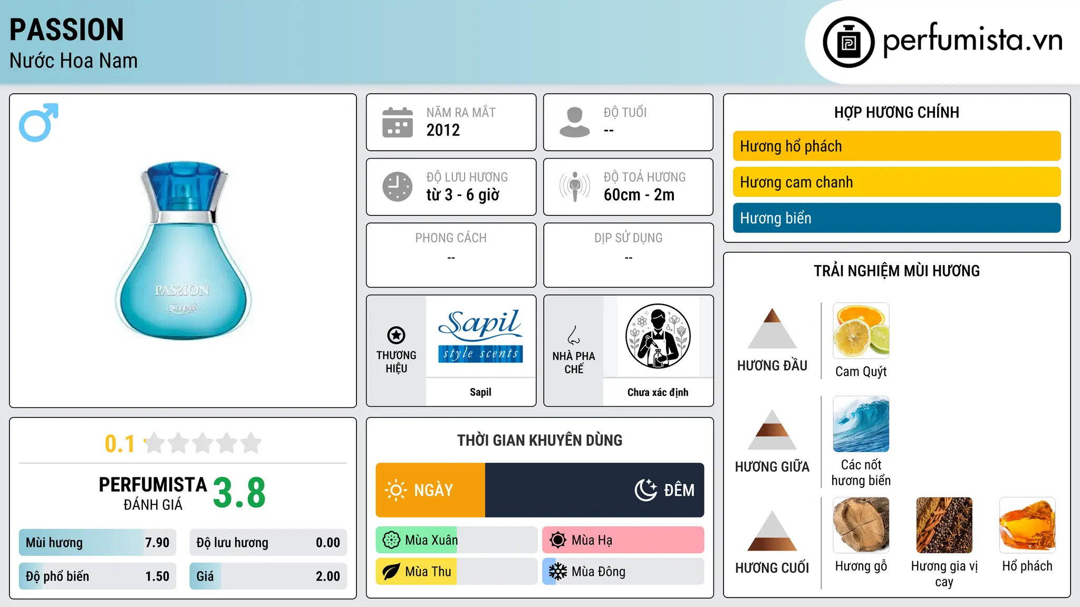Select the Hương gia vị cay spices image

pos(944,525)
